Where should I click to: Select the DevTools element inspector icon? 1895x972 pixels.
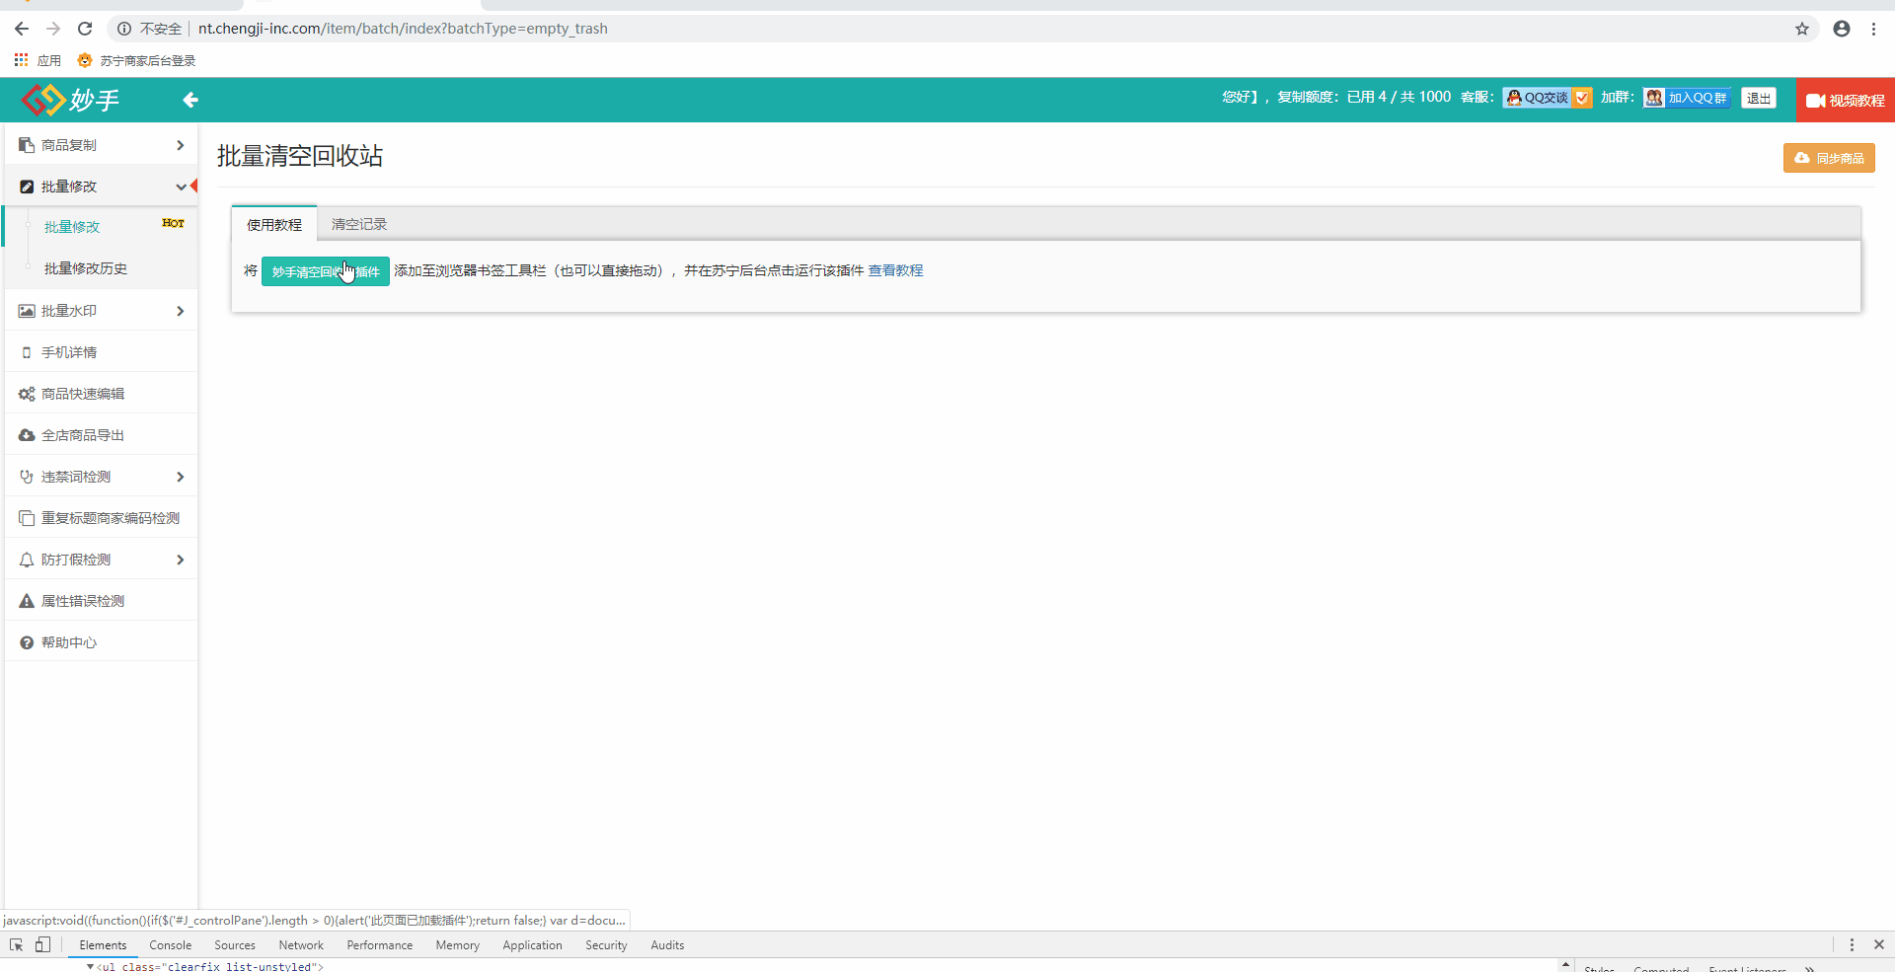point(17,944)
